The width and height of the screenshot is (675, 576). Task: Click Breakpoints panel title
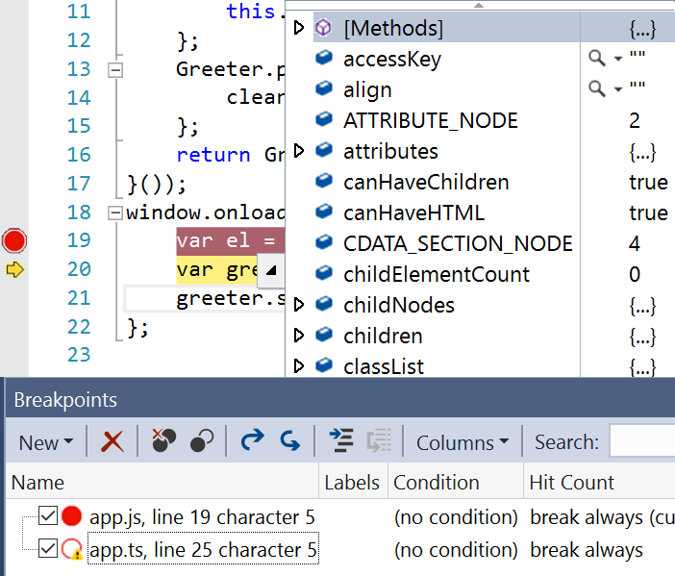(x=65, y=399)
